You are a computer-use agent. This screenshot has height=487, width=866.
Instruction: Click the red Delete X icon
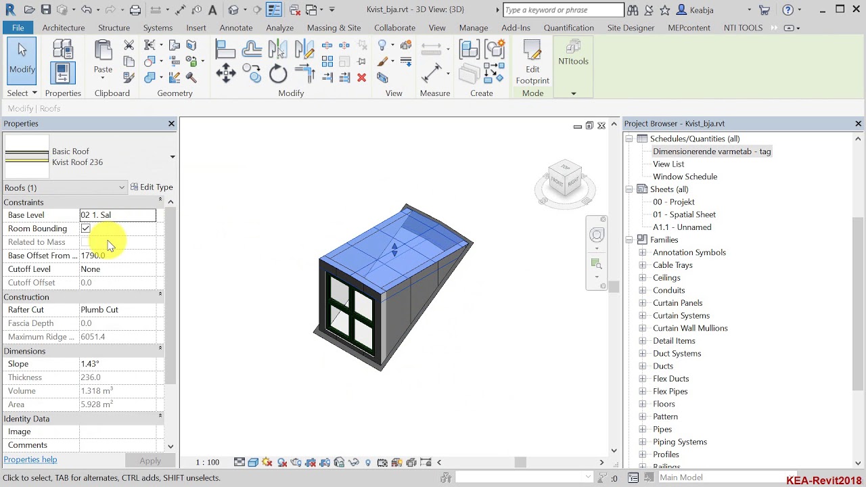point(361,78)
